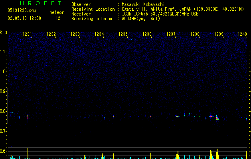Viewport: 251px width, 159px height.
Task: Click the bright meteor echo near 1239
Action: click(x=217, y=117)
